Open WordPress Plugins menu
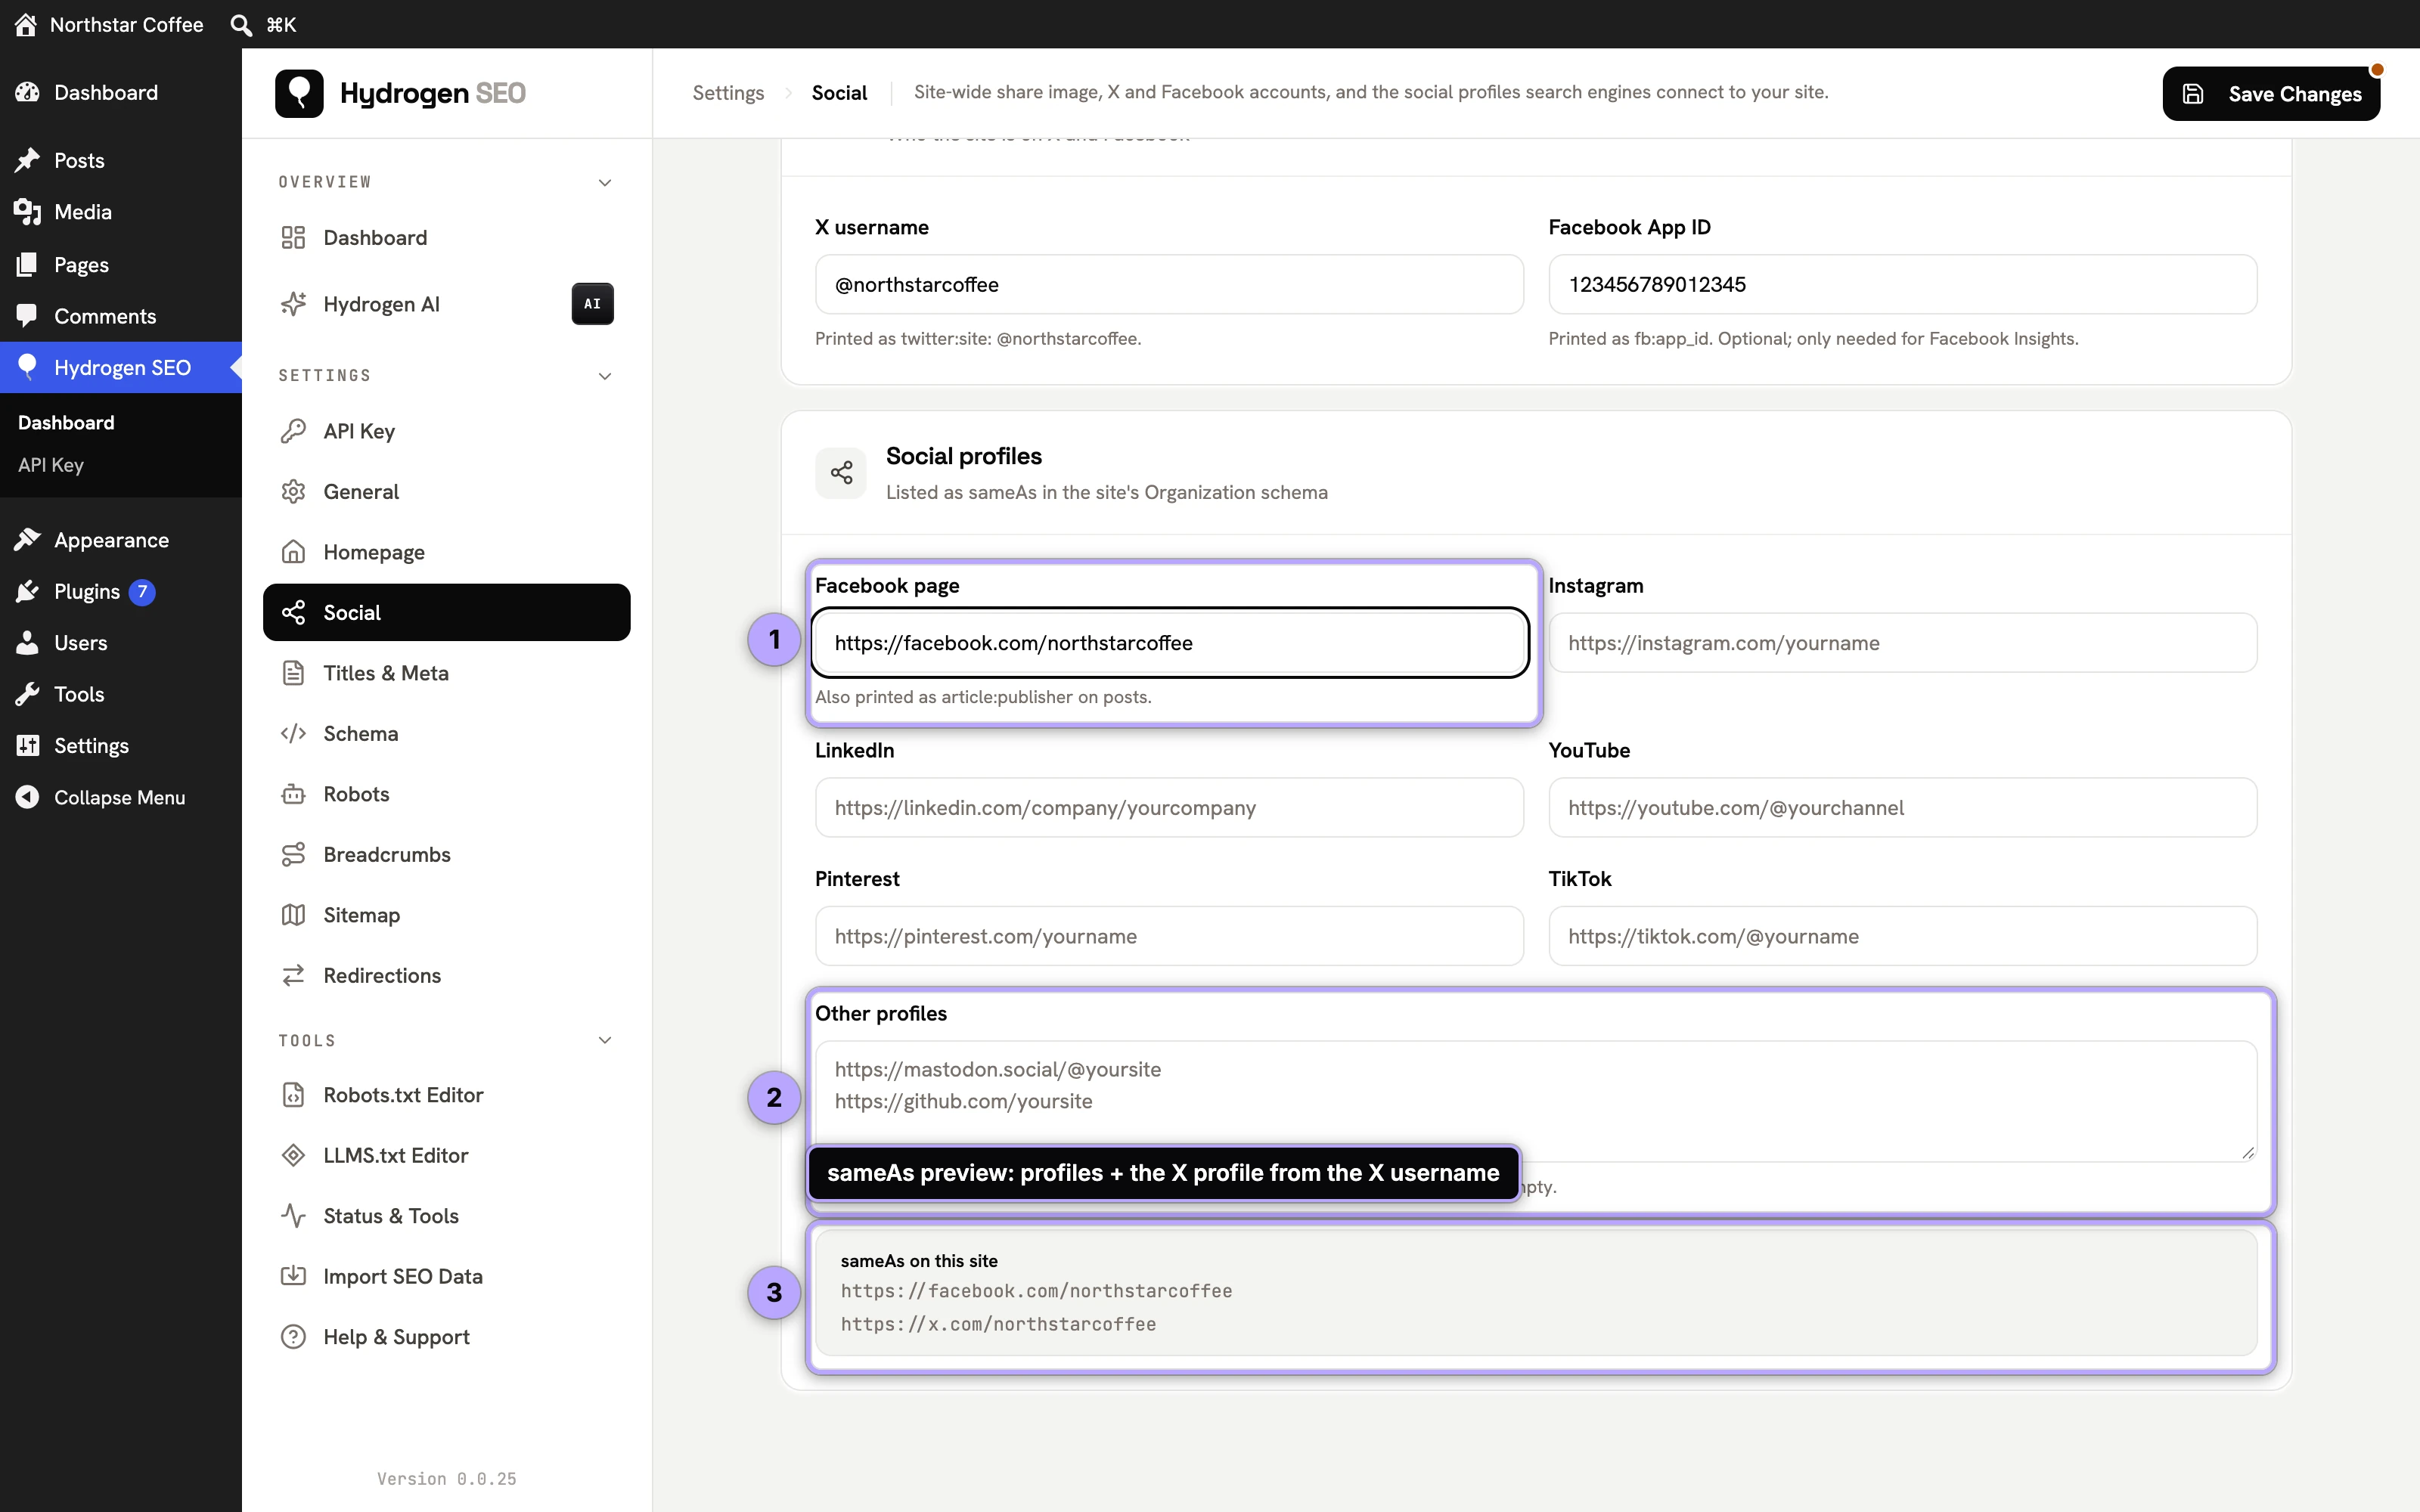 pyautogui.click(x=120, y=592)
